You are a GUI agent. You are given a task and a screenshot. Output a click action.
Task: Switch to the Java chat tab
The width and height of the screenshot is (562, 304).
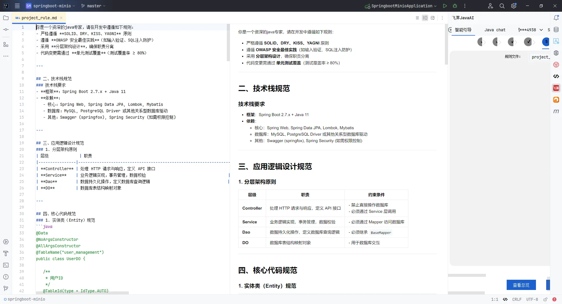(x=495, y=30)
